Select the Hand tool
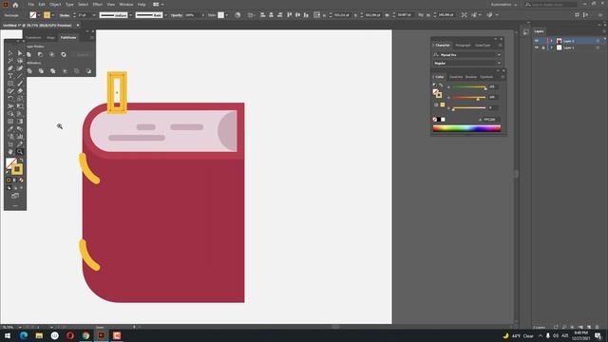This screenshot has height=342, width=608. pos(10,152)
